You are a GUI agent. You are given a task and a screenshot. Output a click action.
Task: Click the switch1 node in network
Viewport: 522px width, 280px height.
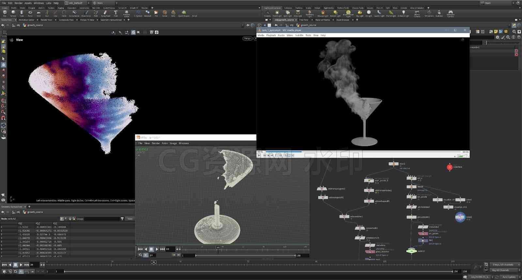pos(411,251)
